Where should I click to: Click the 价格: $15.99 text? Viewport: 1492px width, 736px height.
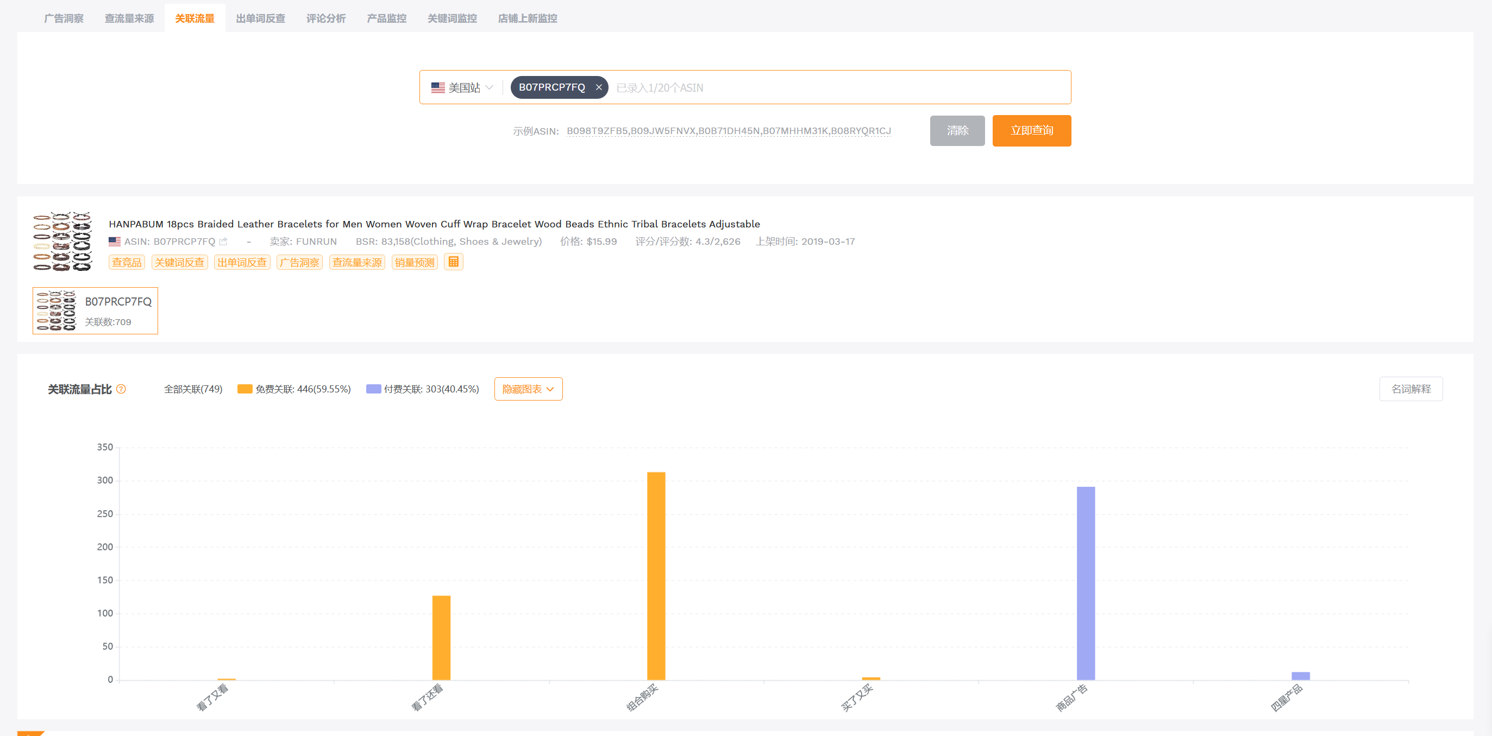pos(588,242)
